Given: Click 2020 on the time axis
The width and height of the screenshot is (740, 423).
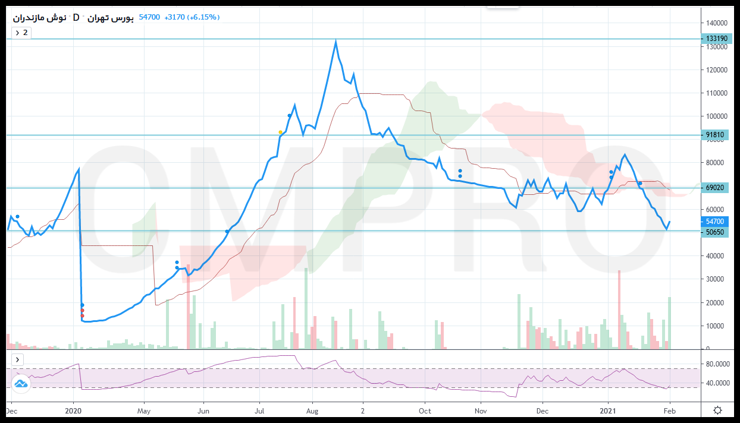Looking at the screenshot, I should point(73,411).
